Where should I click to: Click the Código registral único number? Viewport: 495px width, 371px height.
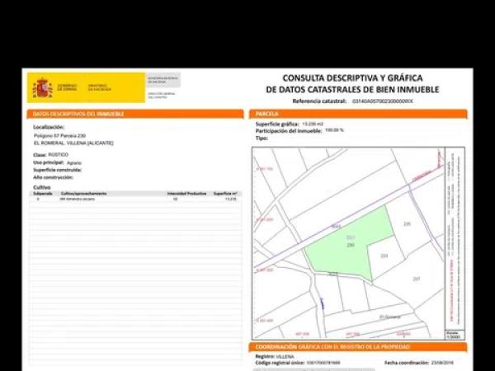coord(323,362)
